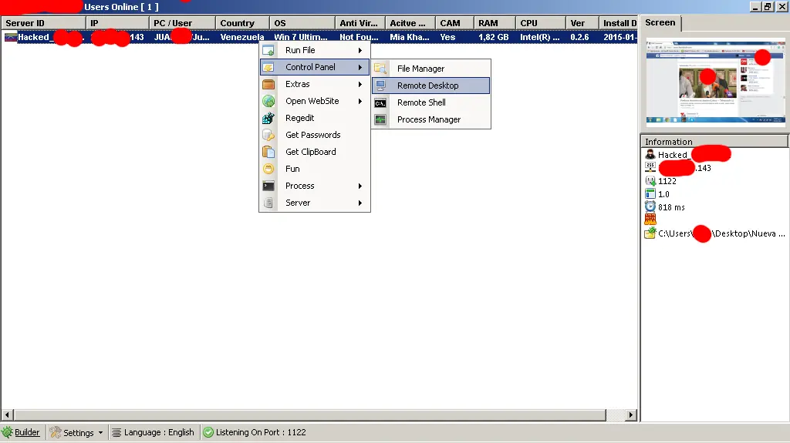Expand the Run File submenu arrow
Image resolution: width=790 pixels, height=443 pixels.
click(360, 50)
